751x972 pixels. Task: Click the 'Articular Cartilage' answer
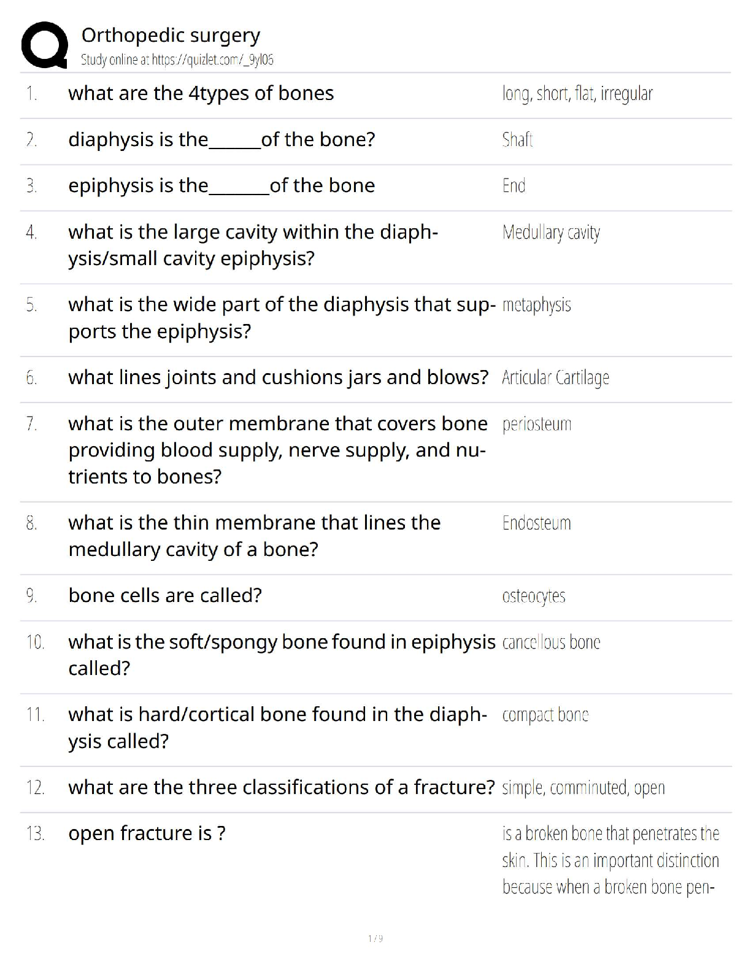coord(555,377)
